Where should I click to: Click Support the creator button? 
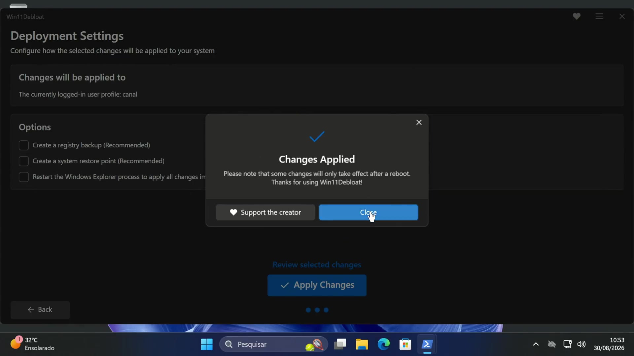[265, 212]
